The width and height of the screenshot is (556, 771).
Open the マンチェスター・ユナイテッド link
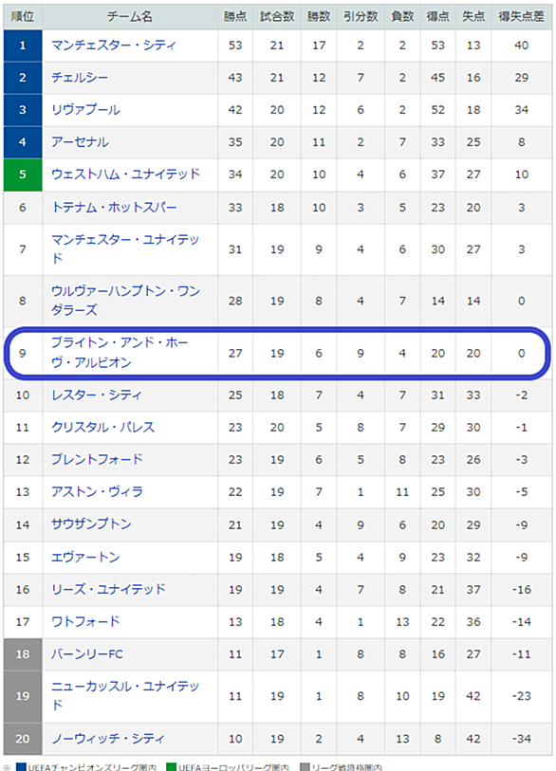pyautogui.click(x=125, y=249)
